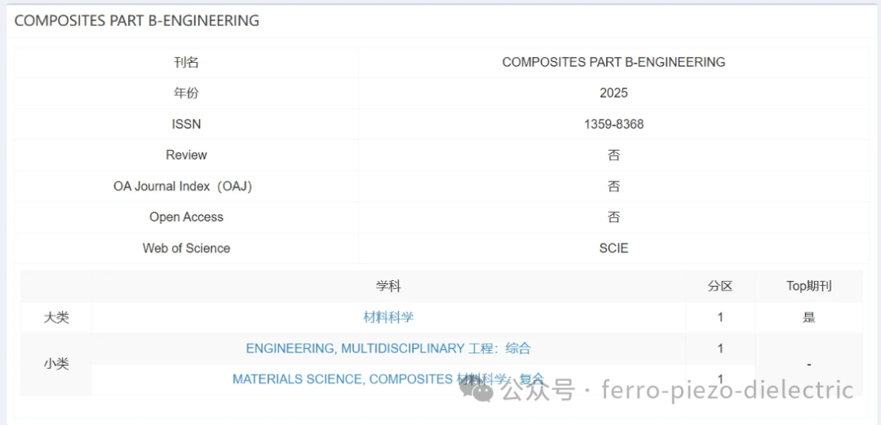The height and width of the screenshot is (425, 881).
Task: Click the Open Access row label
Action: pos(186,217)
